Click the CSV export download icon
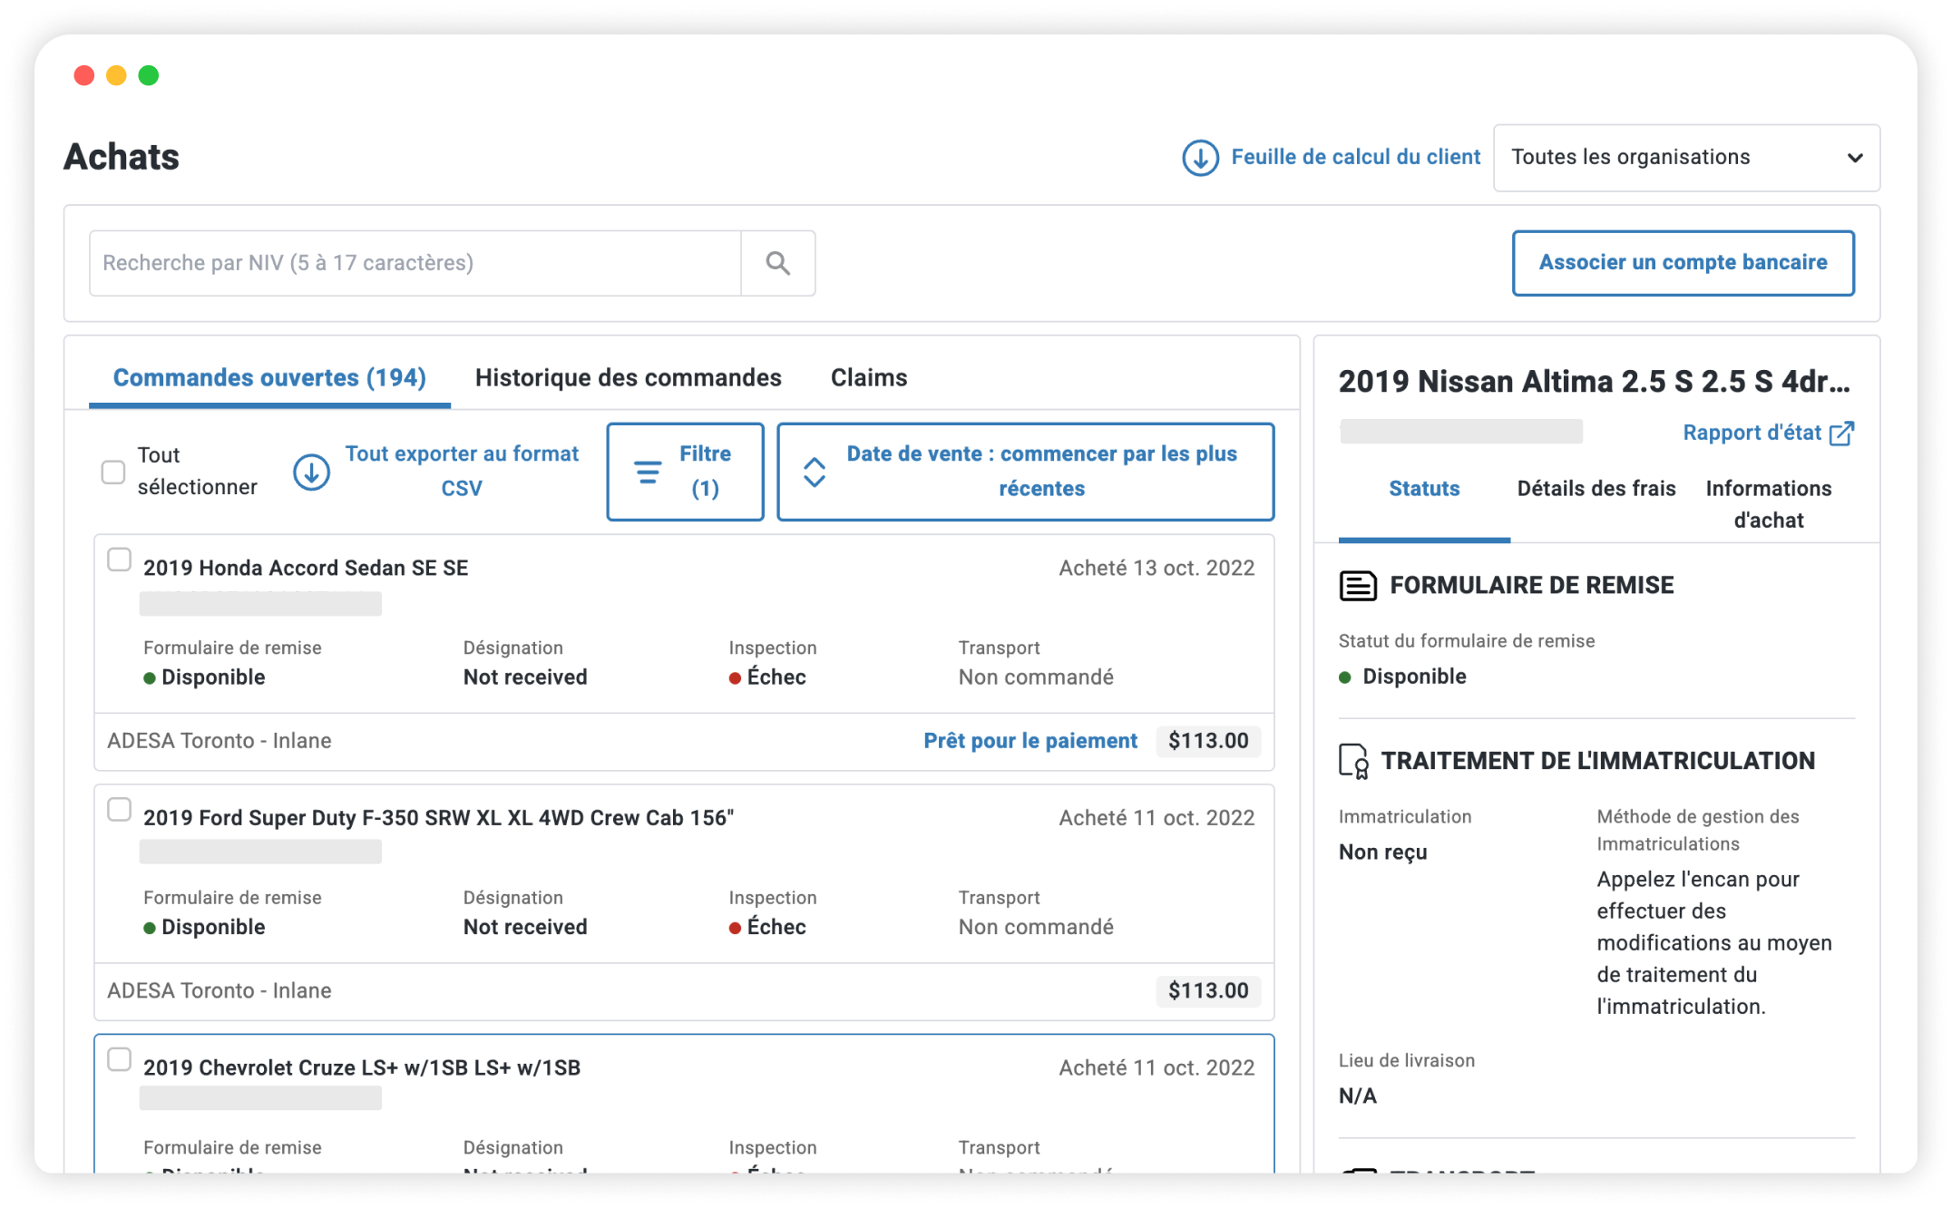The height and width of the screenshot is (1208, 1952). pyautogui.click(x=311, y=472)
